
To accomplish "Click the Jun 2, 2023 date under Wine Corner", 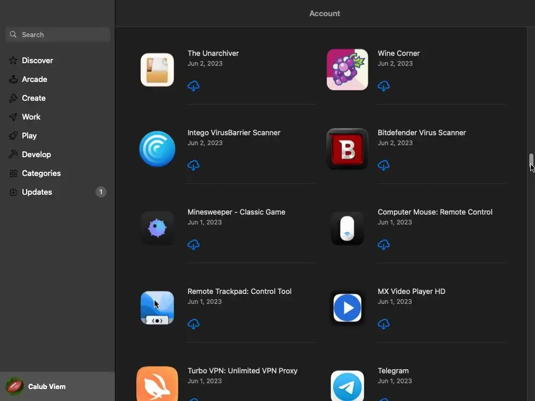I will coord(395,63).
